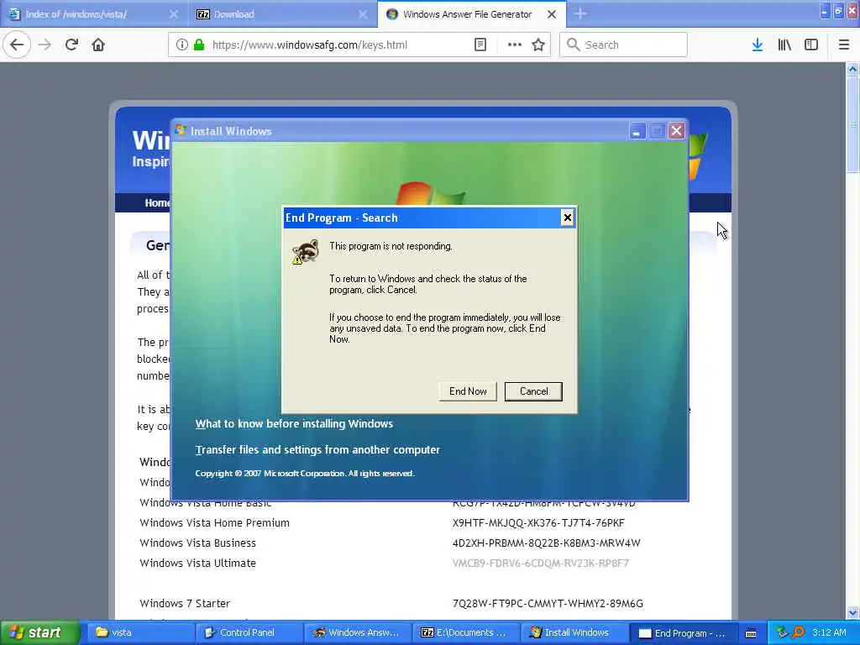The width and height of the screenshot is (860, 645).
Task: Select Windows Vista Ultimate row label
Action: coord(197,564)
